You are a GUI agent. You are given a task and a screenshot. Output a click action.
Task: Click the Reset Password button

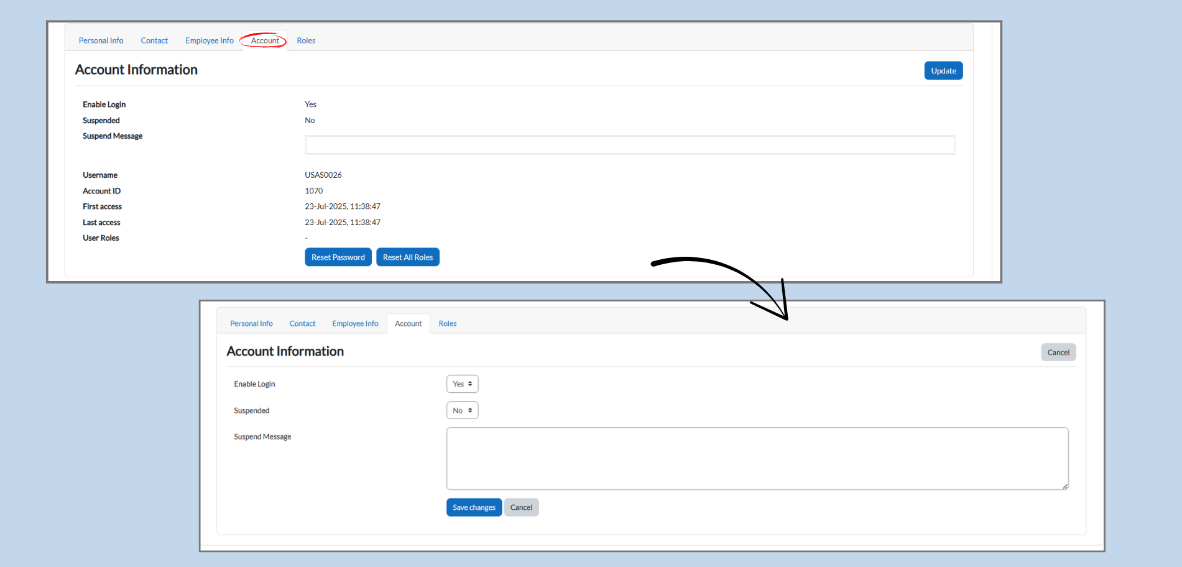338,257
